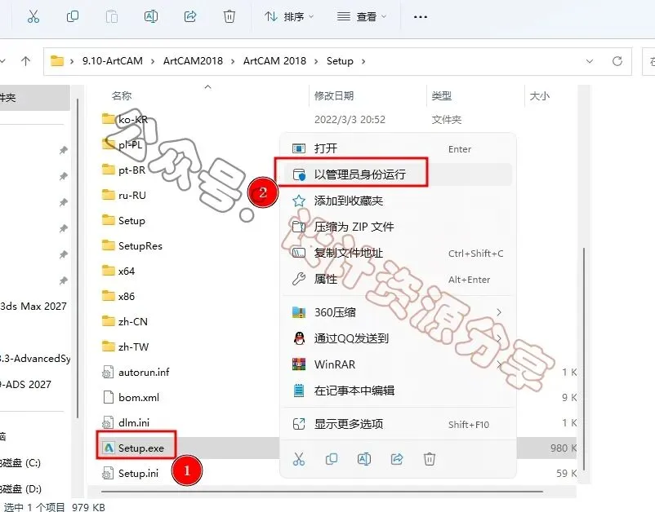Viewport: 655px width, 512px height.
Task: Select the pt-BR folder
Action: [x=131, y=170]
